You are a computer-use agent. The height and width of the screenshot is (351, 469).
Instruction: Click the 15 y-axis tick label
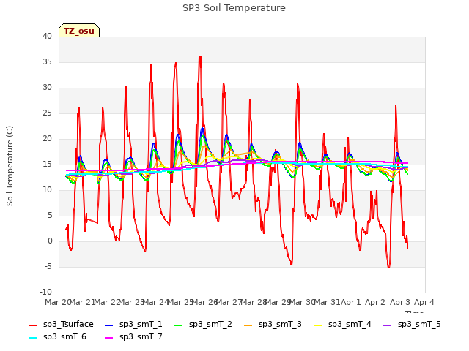point(47,164)
